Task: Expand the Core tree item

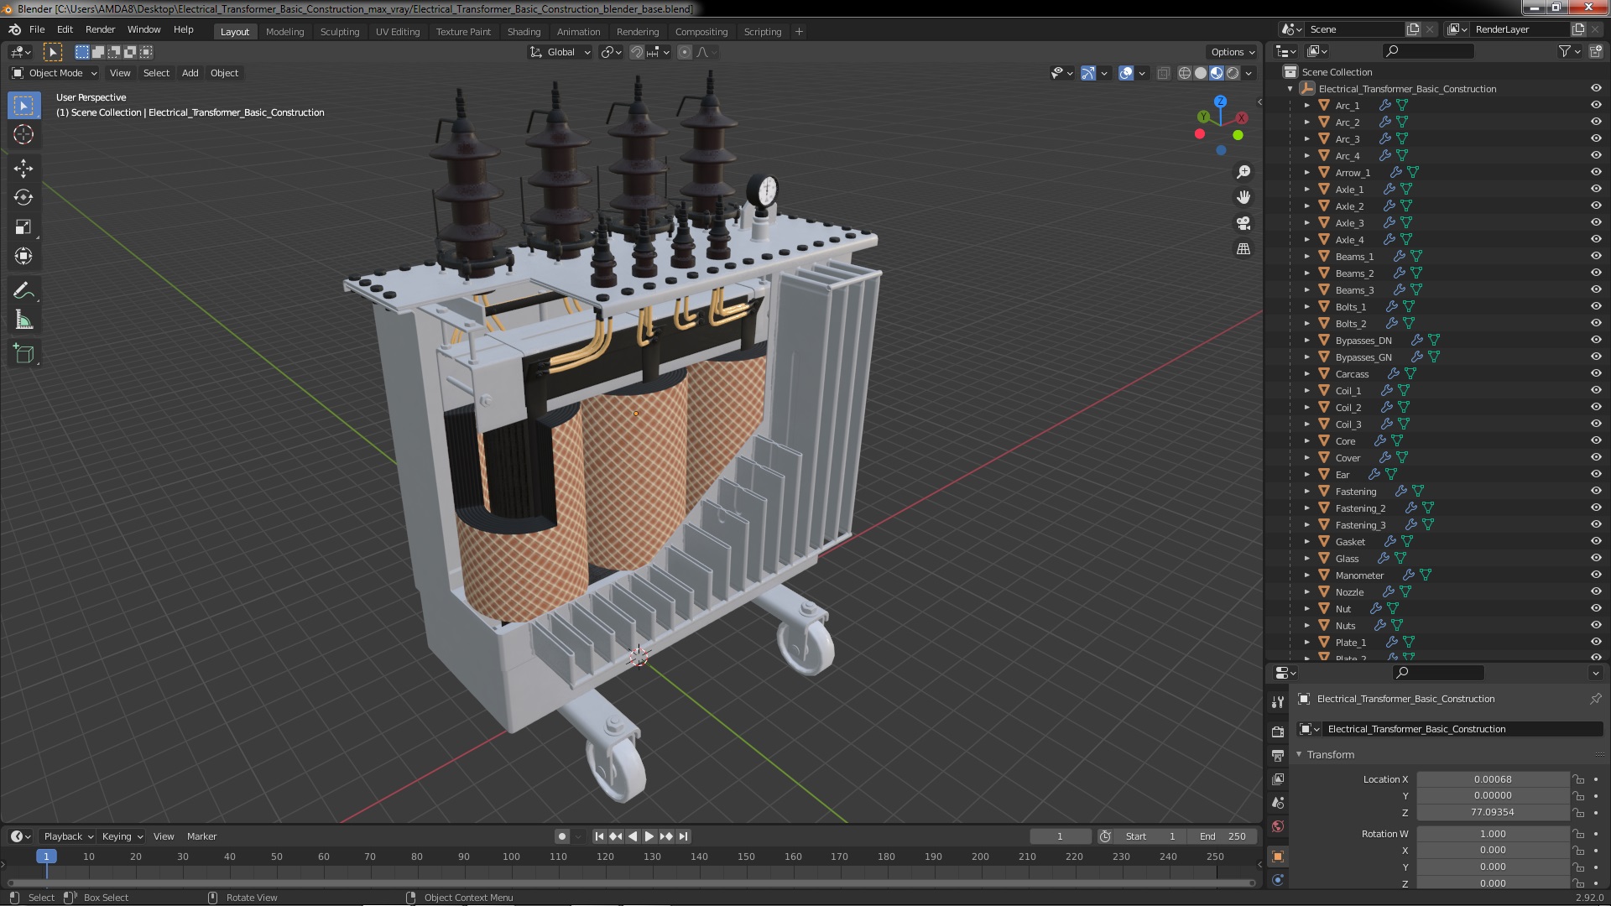Action: pos(1306,440)
